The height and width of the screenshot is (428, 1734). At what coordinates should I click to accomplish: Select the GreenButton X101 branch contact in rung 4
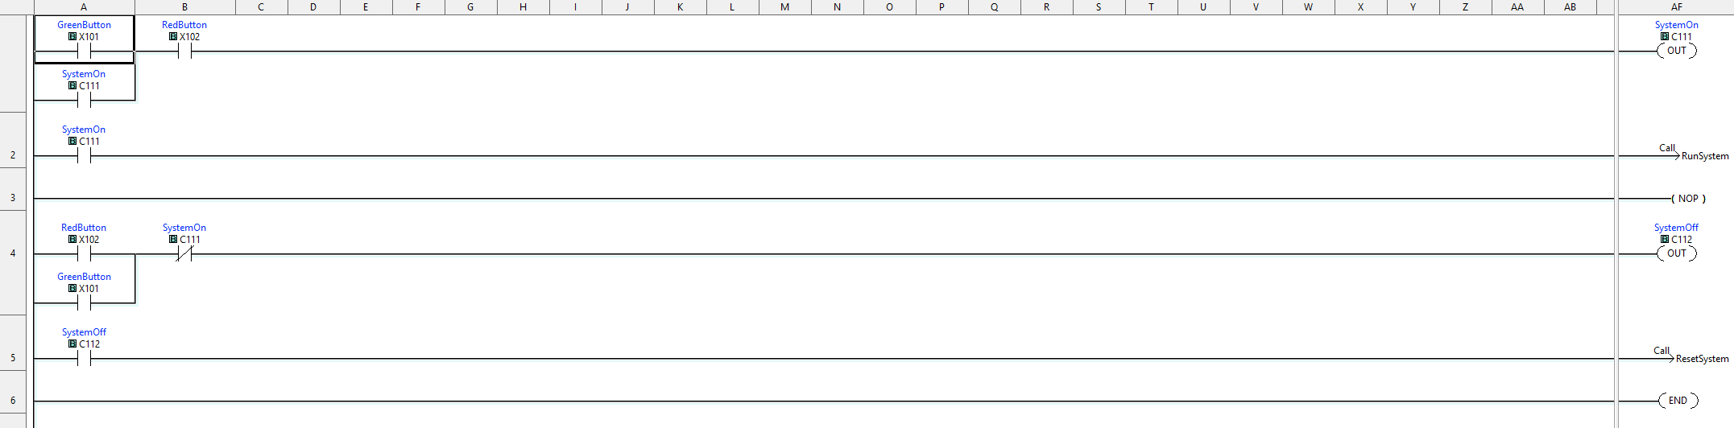(x=84, y=292)
